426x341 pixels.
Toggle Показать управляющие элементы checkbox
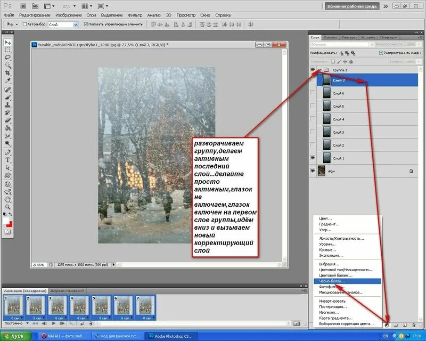(x=86, y=24)
